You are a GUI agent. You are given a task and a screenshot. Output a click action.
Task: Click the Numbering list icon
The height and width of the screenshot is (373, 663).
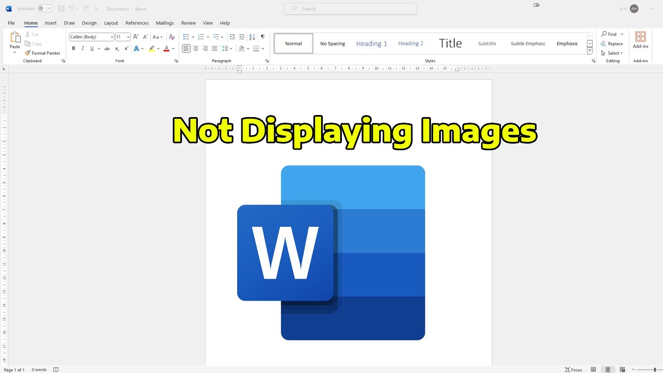coord(201,37)
